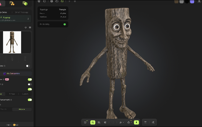
Task: Toggle the switch in the View row
Action: (x=28, y=66)
